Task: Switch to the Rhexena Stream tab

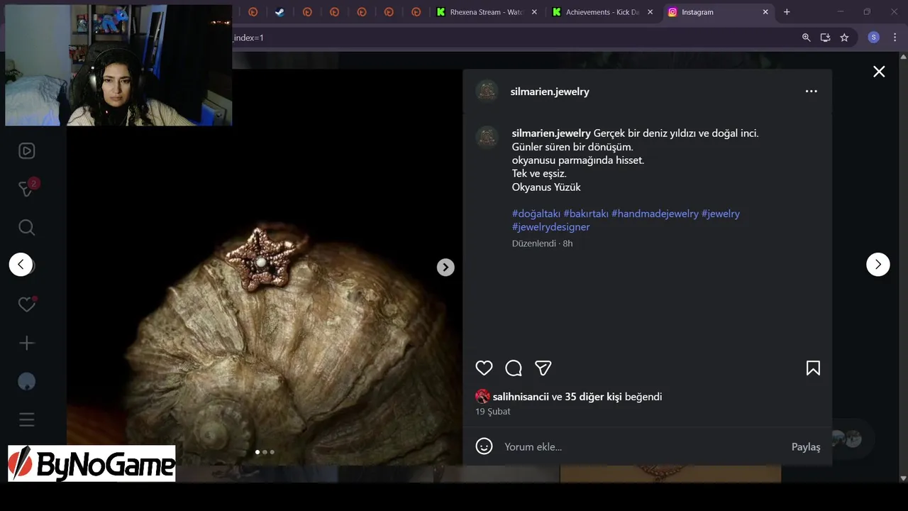Action: point(486,12)
